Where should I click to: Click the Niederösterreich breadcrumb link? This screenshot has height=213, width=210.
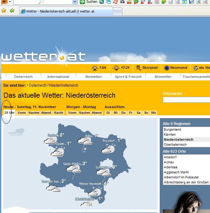pos(64,85)
